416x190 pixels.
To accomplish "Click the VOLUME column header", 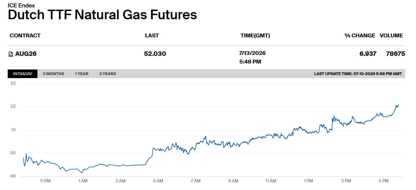I will click(x=391, y=35).
